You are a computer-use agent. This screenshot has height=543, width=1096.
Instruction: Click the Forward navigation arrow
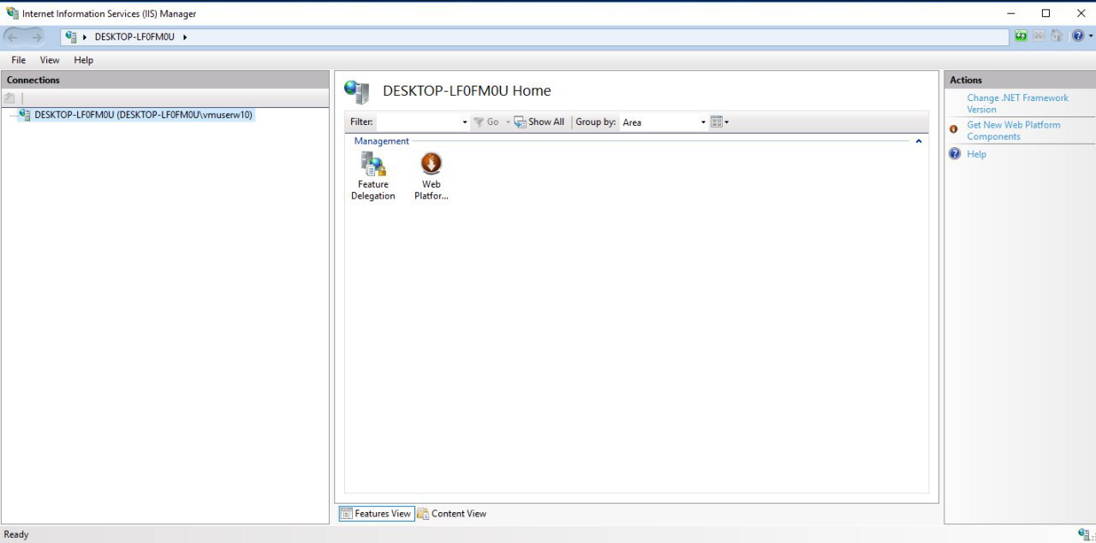(36, 37)
